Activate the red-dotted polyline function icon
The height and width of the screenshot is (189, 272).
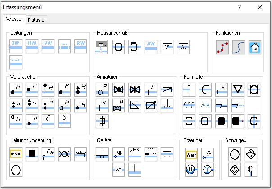click(222, 47)
